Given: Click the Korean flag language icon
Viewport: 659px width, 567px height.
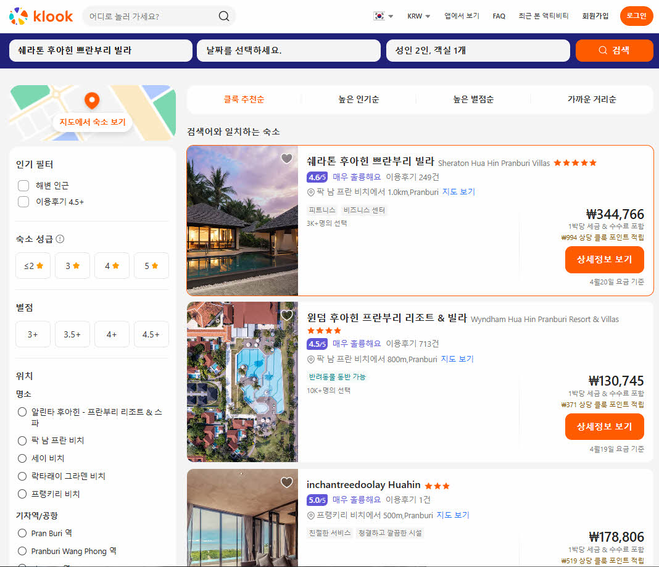Looking at the screenshot, I should pos(379,16).
